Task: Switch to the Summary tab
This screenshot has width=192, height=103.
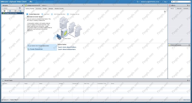Action: [x=38, y=8]
